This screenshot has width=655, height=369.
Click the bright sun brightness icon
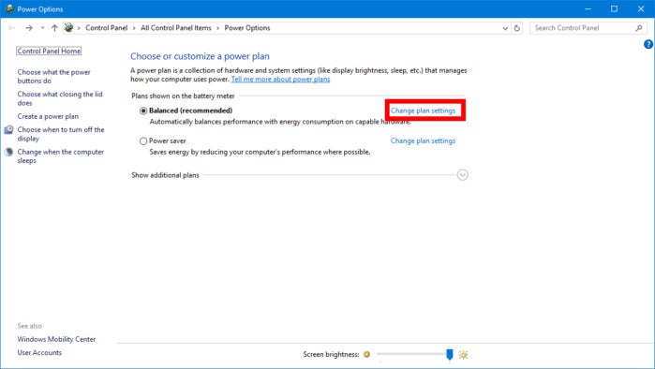click(x=463, y=354)
